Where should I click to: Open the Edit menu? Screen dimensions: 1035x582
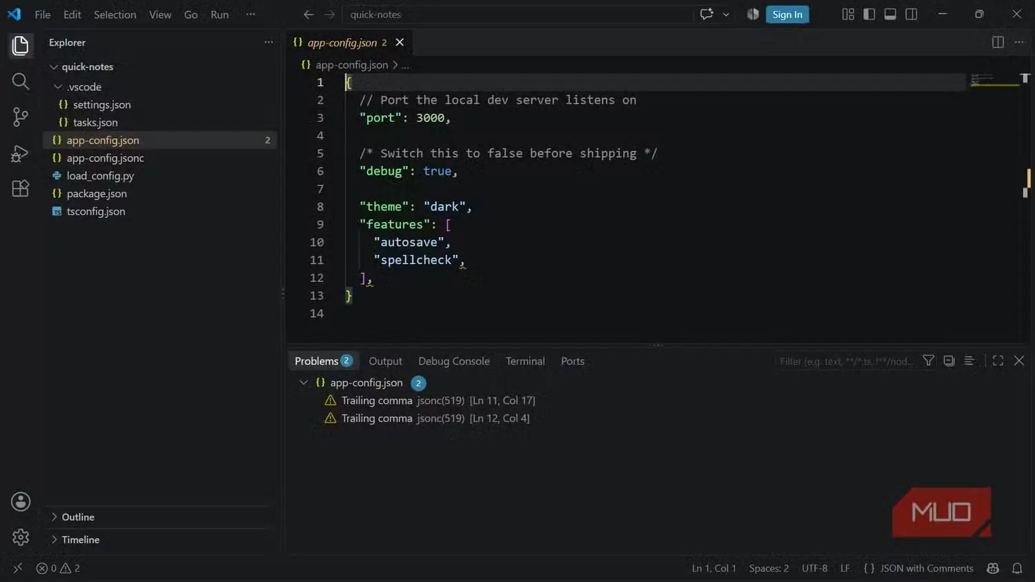(x=72, y=14)
